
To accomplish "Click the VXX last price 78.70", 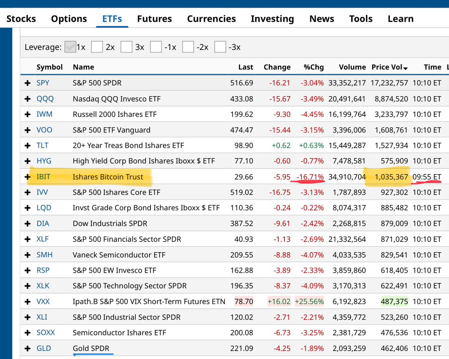I will click(x=244, y=301).
